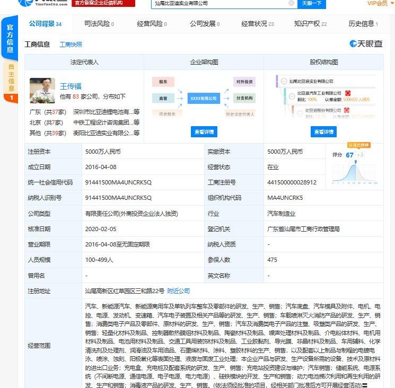Click 查看详情 under 股权结构图
The height and width of the screenshot is (388, 395).
coord(323,131)
